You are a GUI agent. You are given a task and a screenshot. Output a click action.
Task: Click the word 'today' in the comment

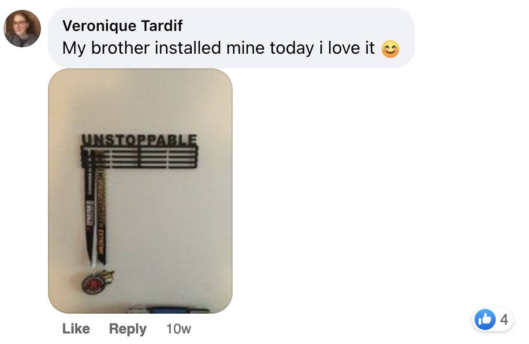click(292, 48)
